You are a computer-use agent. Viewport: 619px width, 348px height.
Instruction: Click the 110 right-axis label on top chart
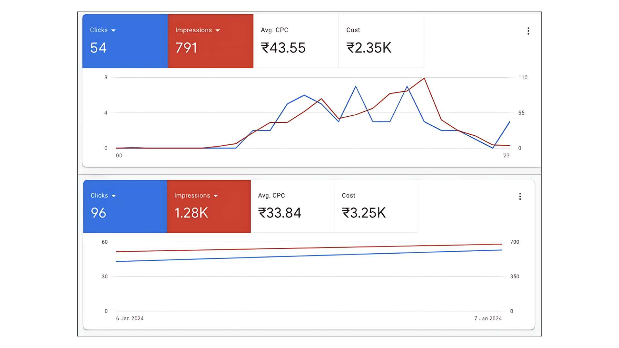[x=523, y=77]
